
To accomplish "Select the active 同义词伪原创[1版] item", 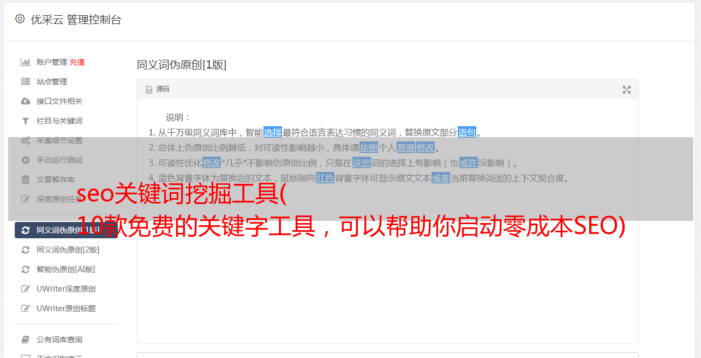I will (x=66, y=230).
